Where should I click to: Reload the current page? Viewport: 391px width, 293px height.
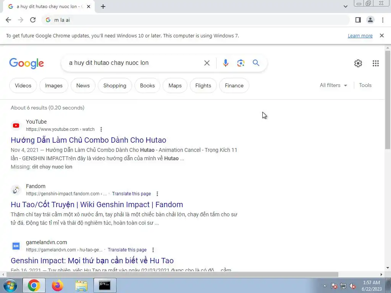pos(33,20)
